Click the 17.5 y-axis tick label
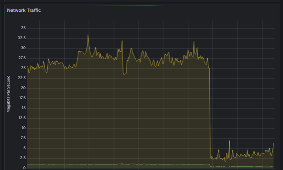 point(23,98)
